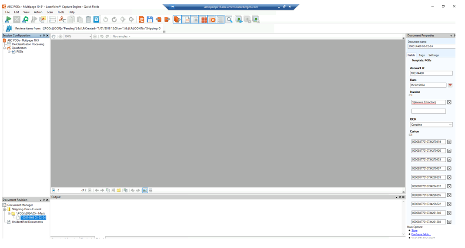The height and width of the screenshot is (248, 465).
Task: Expand the PODs node in Session Configuration
Action: tap(9, 52)
